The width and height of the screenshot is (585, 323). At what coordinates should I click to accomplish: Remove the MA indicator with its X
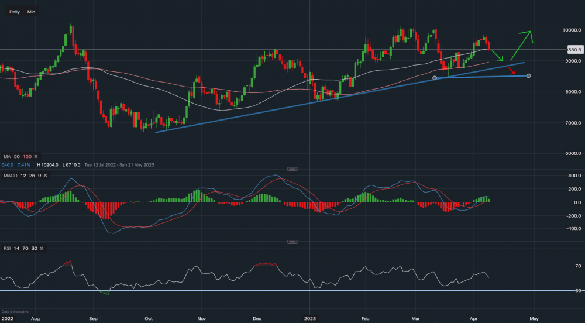click(x=36, y=157)
